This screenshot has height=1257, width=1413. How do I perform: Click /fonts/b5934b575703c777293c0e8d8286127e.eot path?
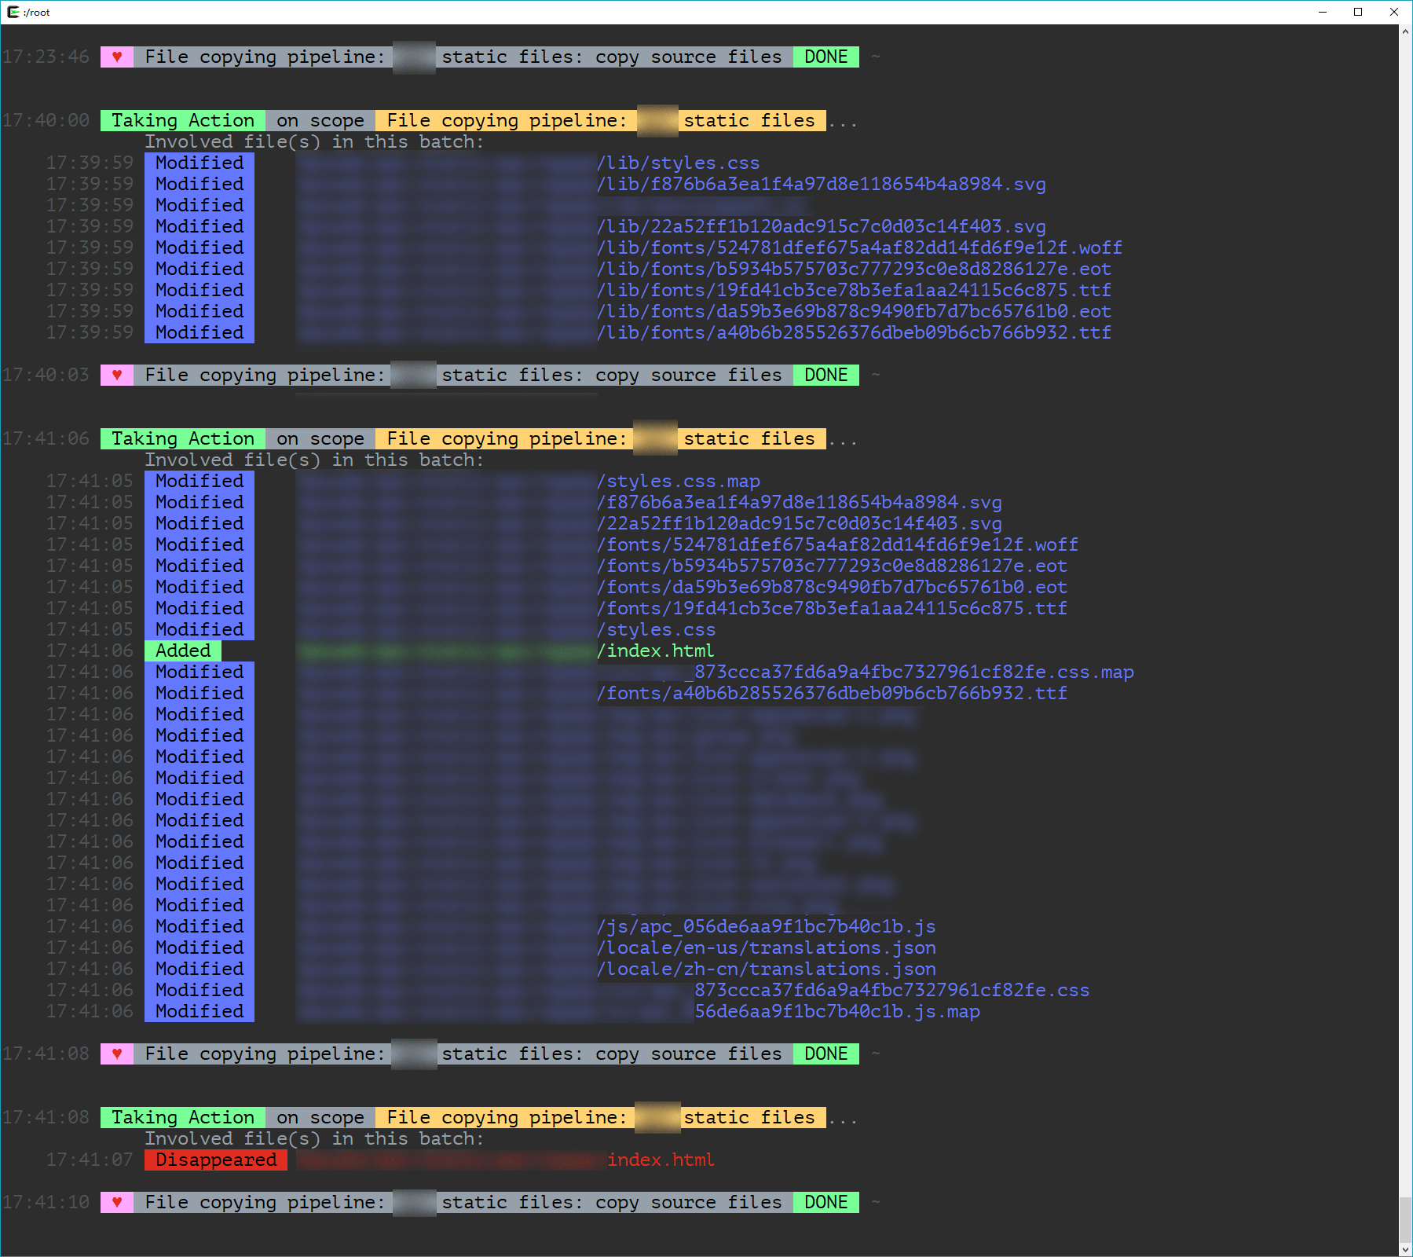pyautogui.click(x=832, y=566)
